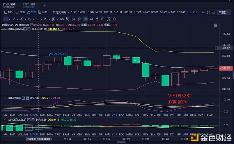Open the 指标 indicators button
This screenshot has width=234, height=144.
(x=9, y=12)
